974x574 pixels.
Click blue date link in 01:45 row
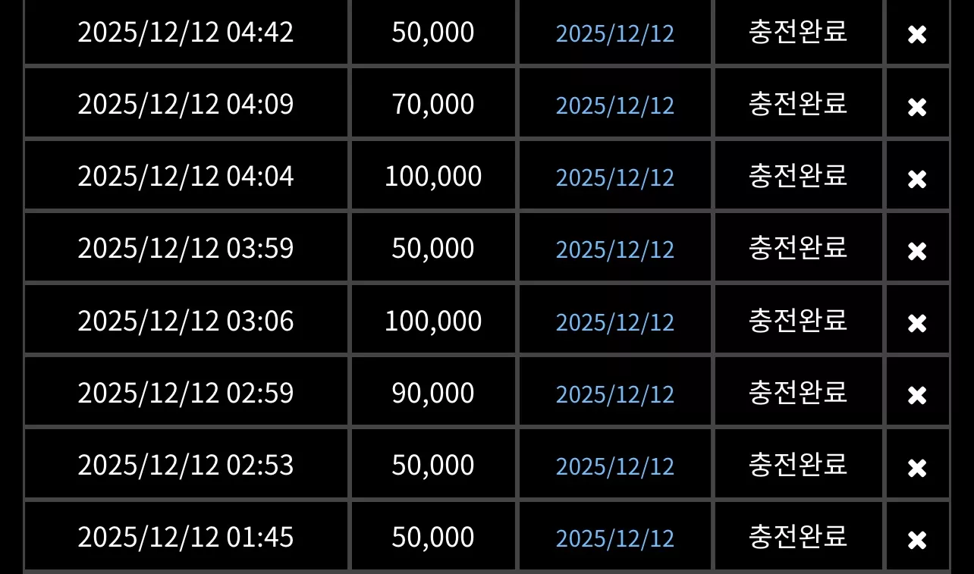[615, 538]
